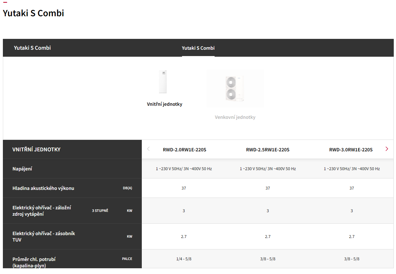Click the PALCE unit label
396x274 pixels.
[x=127, y=259]
